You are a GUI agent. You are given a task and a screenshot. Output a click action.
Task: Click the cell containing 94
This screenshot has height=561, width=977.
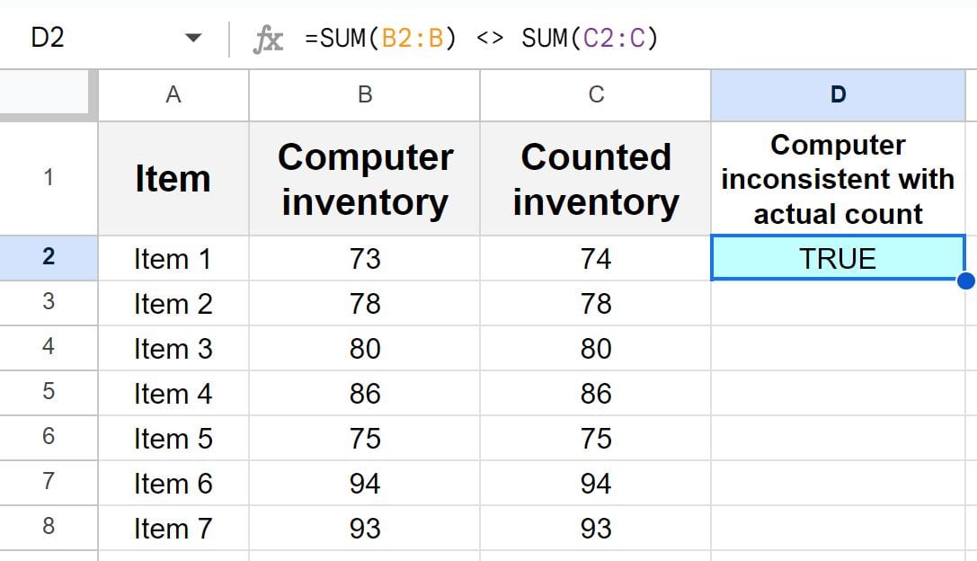point(364,483)
